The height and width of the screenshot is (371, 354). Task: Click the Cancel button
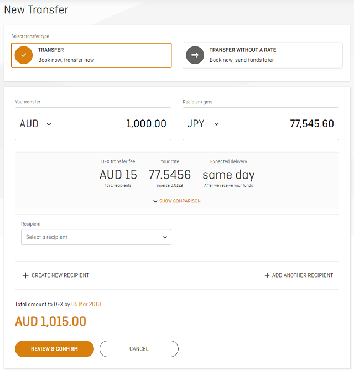[139, 349]
